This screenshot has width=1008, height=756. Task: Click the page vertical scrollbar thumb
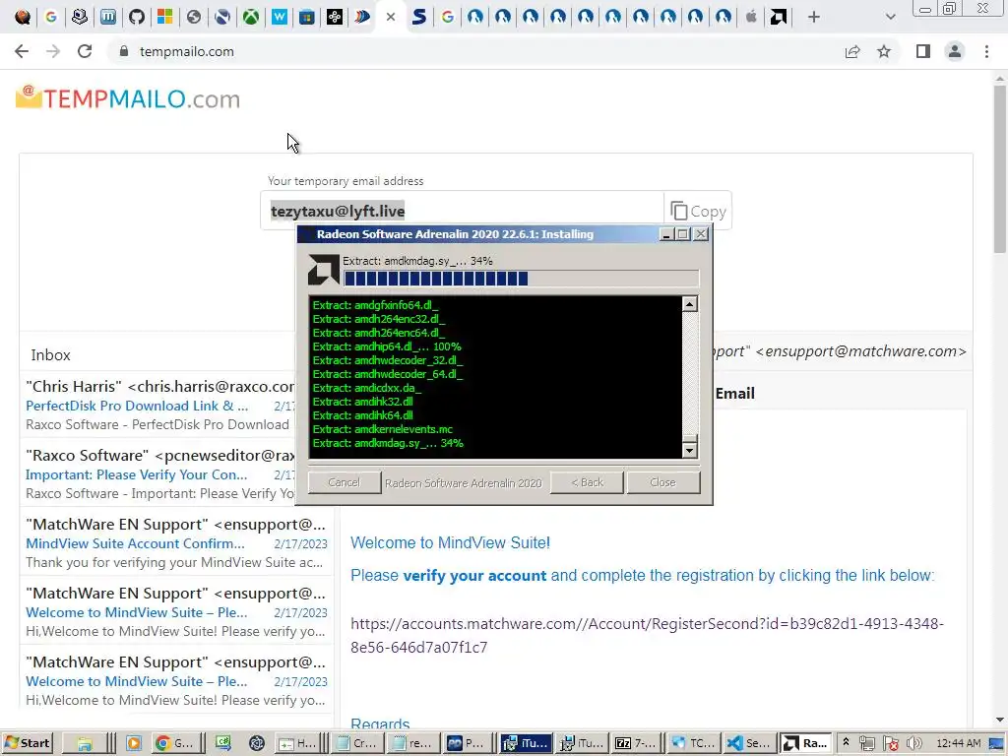point(1000,169)
